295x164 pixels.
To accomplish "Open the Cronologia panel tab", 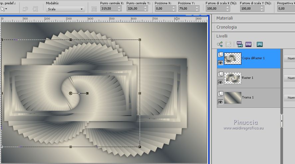I will [226, 27].
